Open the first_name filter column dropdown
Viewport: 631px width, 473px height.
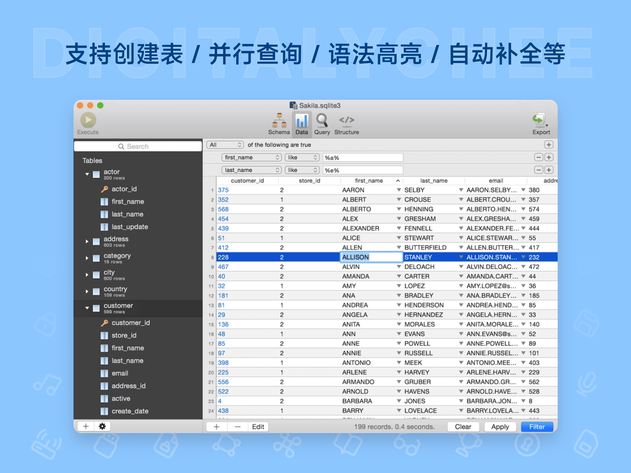(251, 157)
